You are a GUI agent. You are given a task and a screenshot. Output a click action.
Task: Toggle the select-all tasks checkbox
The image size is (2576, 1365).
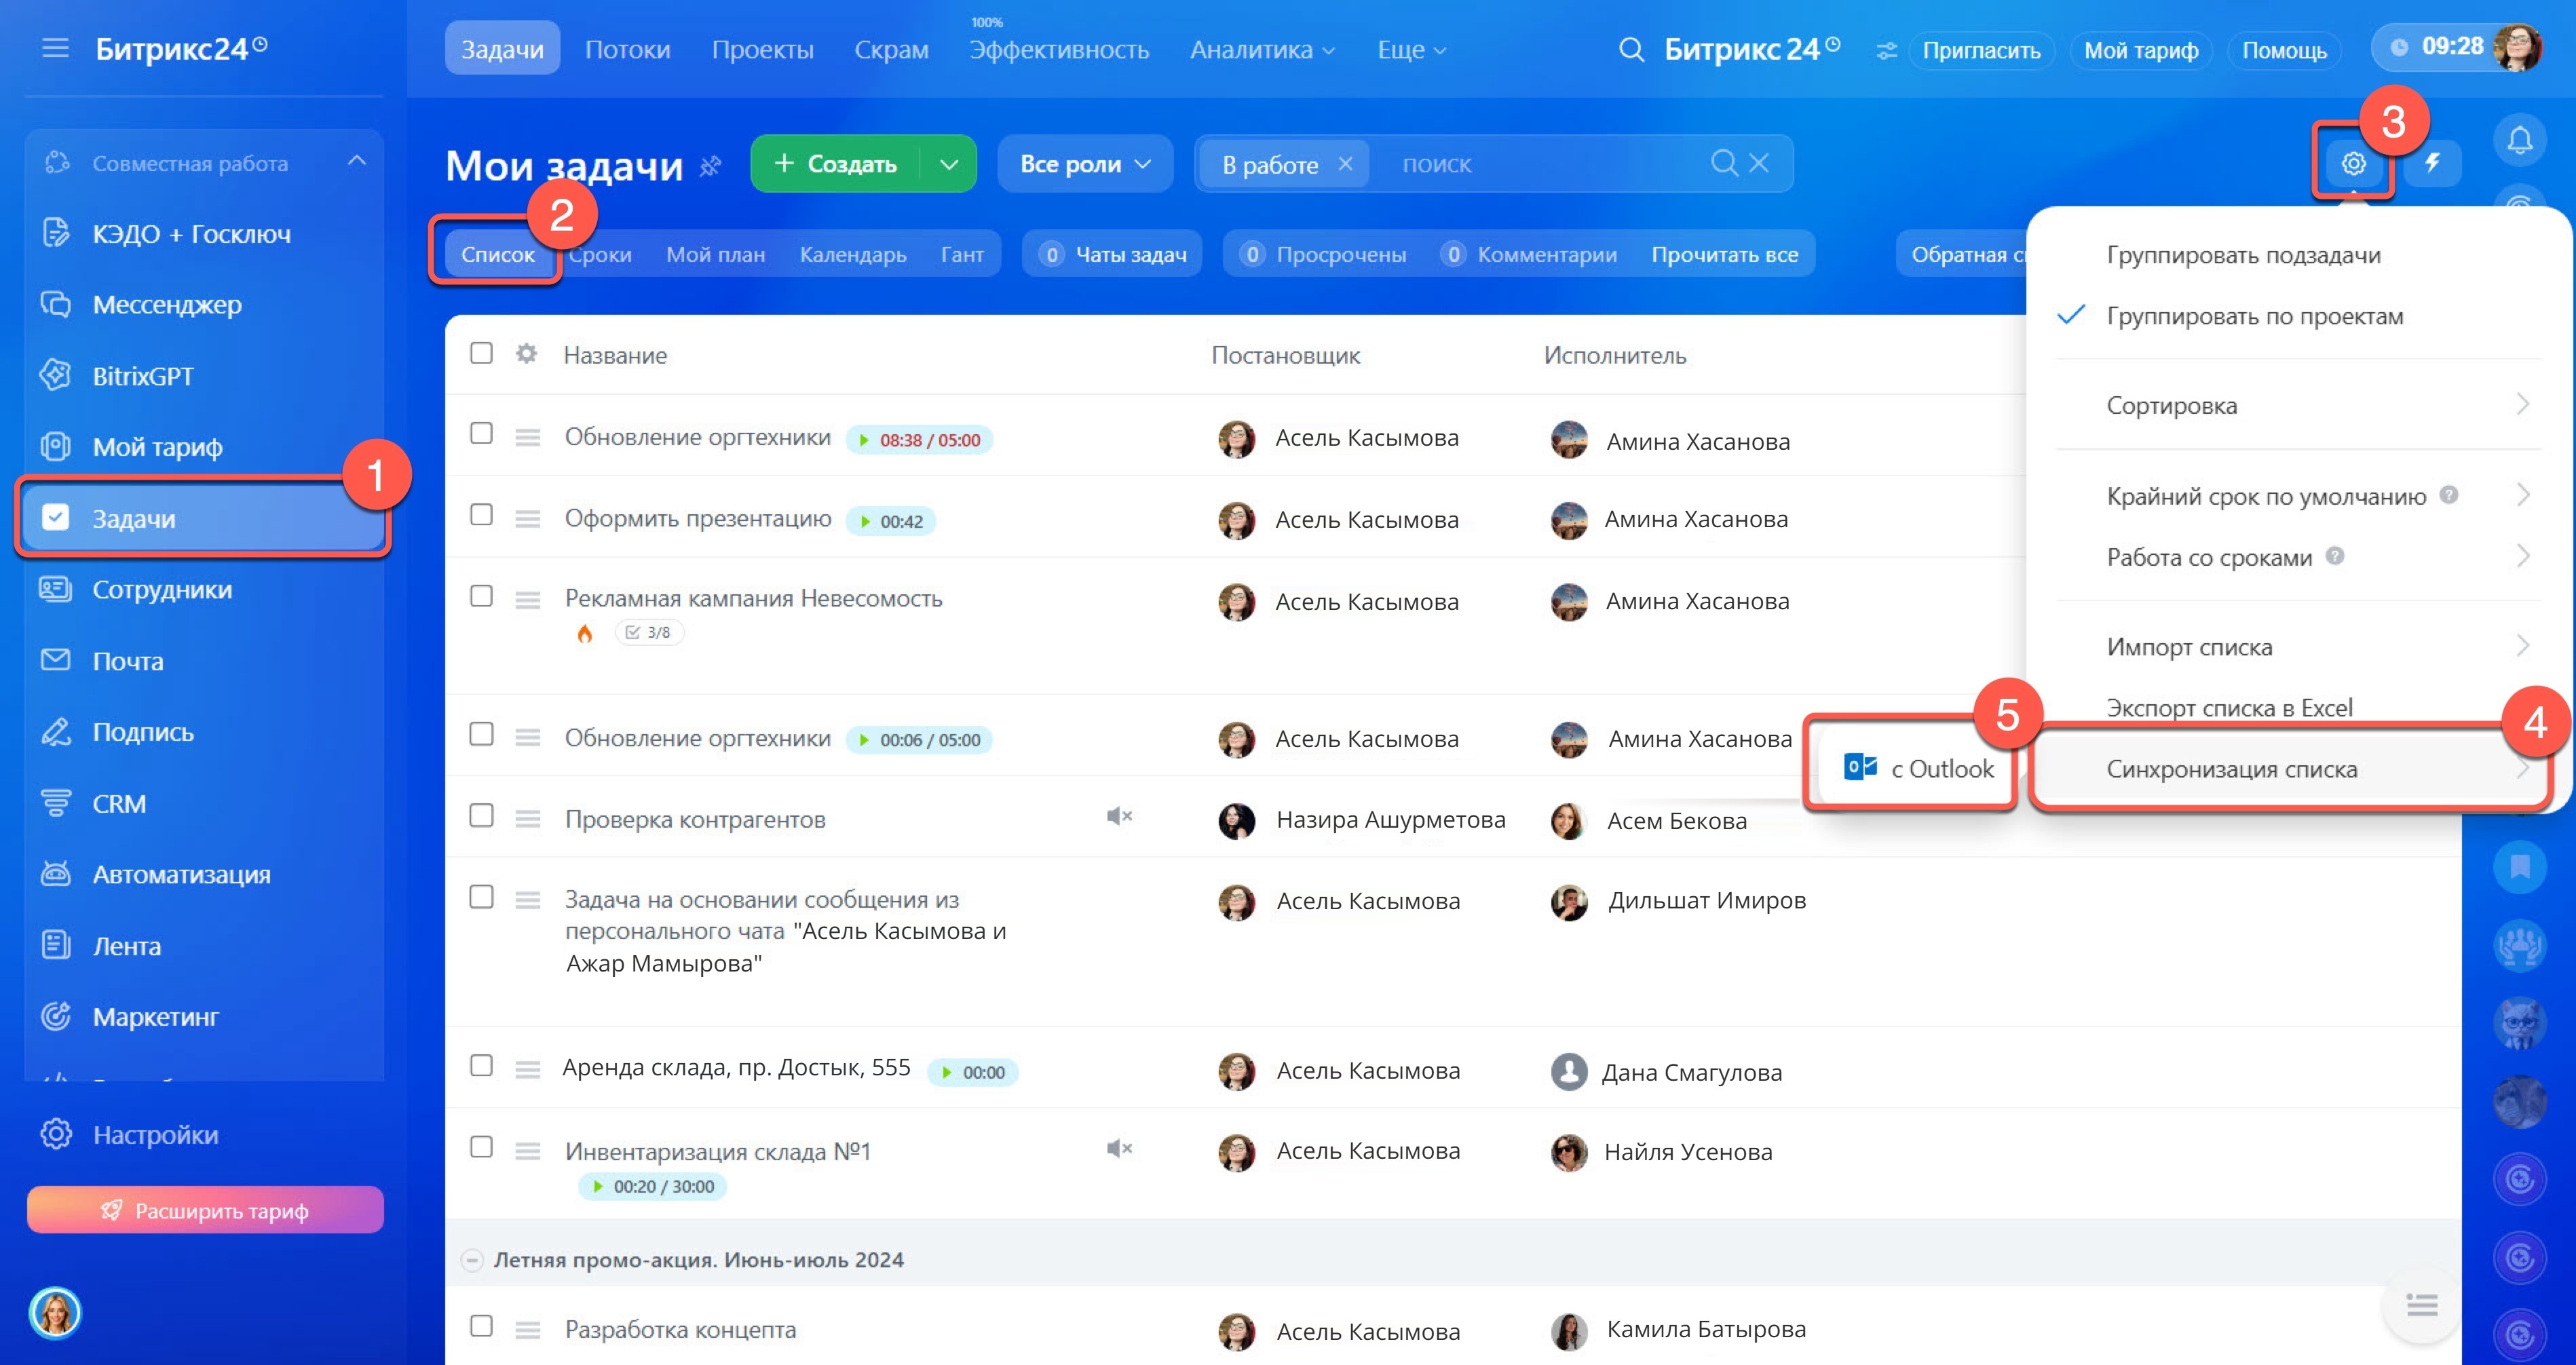(481, 353)
